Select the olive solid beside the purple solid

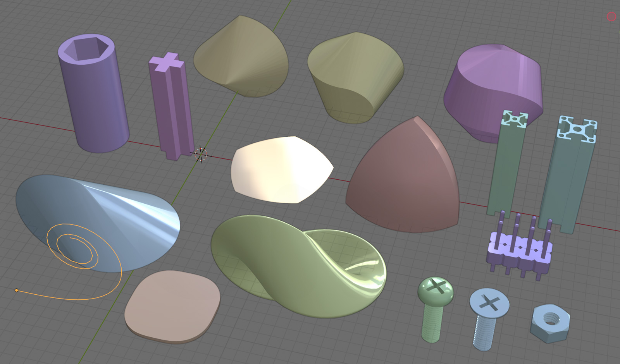click(x=355, y=77)
